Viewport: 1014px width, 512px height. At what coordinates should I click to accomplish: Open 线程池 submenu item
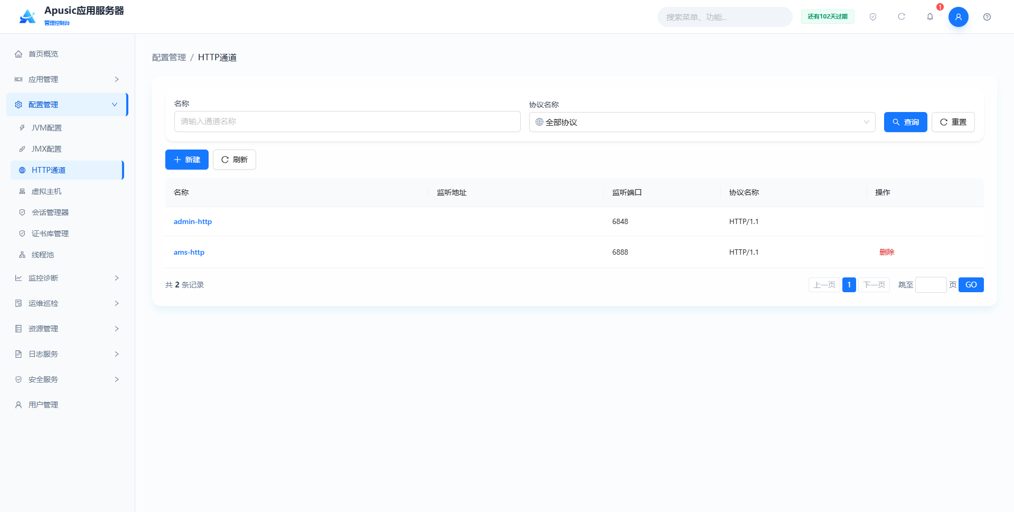(x=68, y=255)
